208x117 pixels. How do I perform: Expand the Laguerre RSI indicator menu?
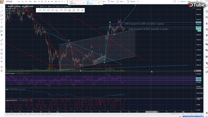(17, 100)
